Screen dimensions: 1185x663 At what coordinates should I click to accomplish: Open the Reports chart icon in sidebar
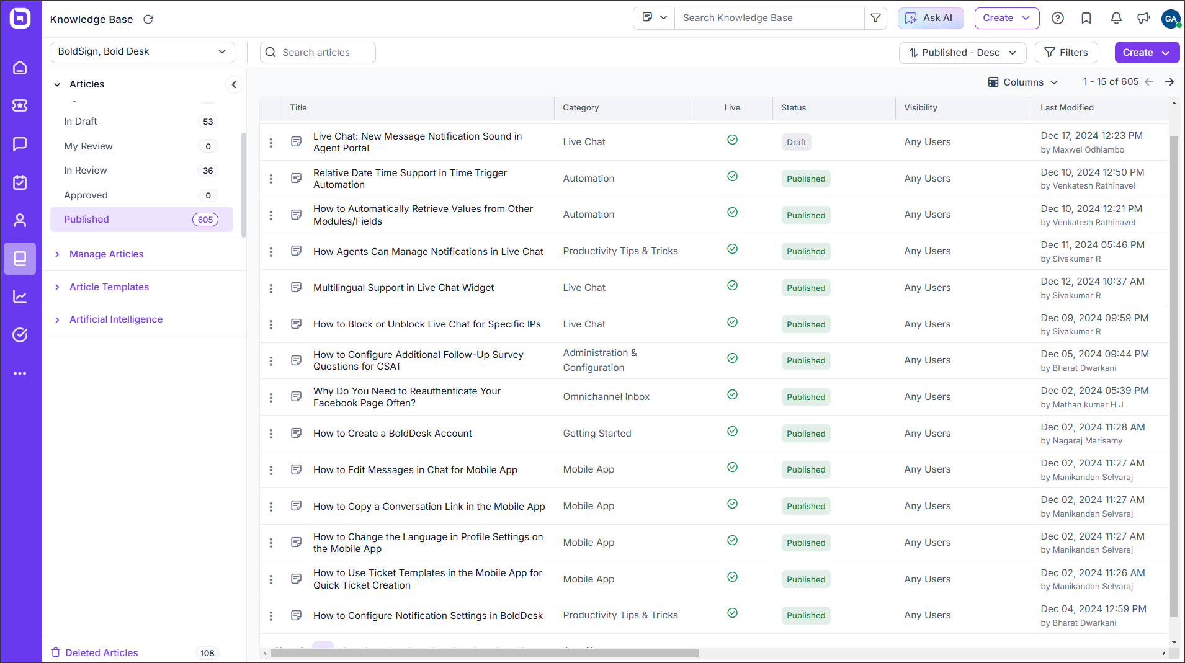tap(20, 296)
